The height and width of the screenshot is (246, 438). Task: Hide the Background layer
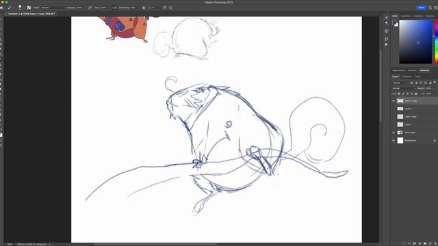(x=394, y=141)
